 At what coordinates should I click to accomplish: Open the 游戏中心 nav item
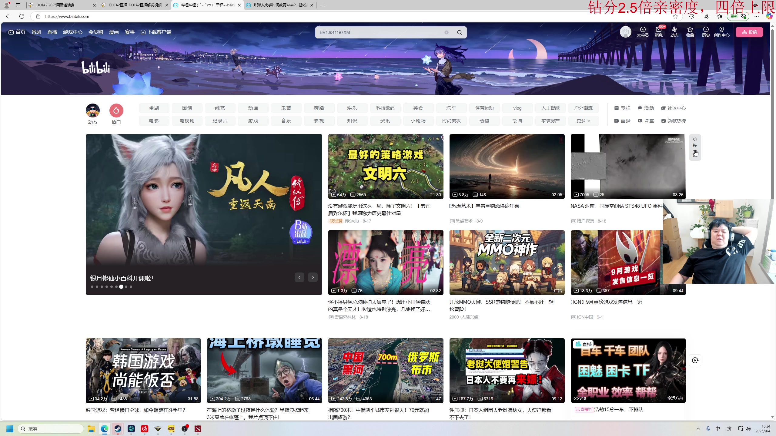coord(72,32)
